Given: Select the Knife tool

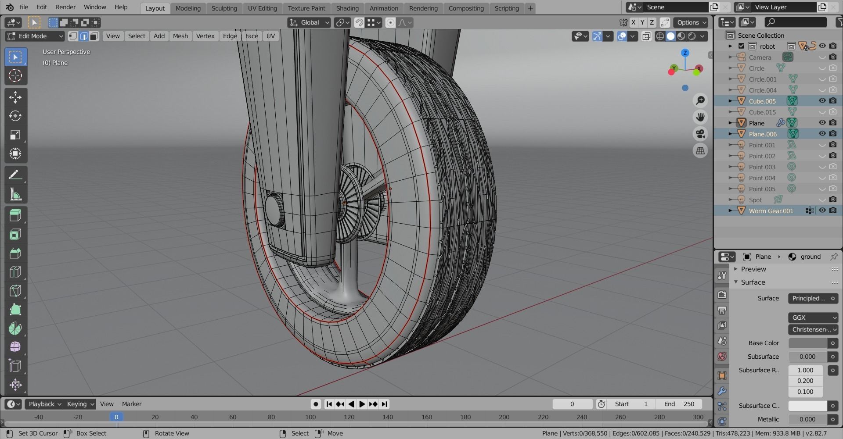Looking at the screenshot, I should tap(15, 291).
